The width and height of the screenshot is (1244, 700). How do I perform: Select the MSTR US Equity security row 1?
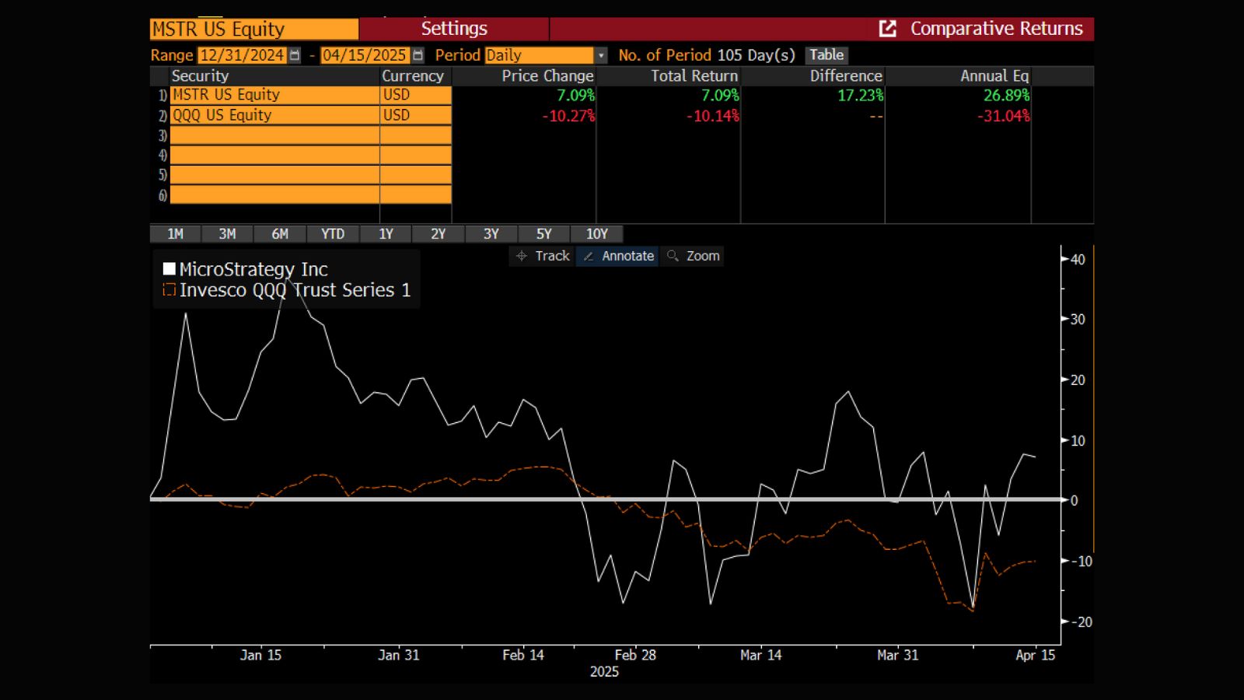coord(274,95)
